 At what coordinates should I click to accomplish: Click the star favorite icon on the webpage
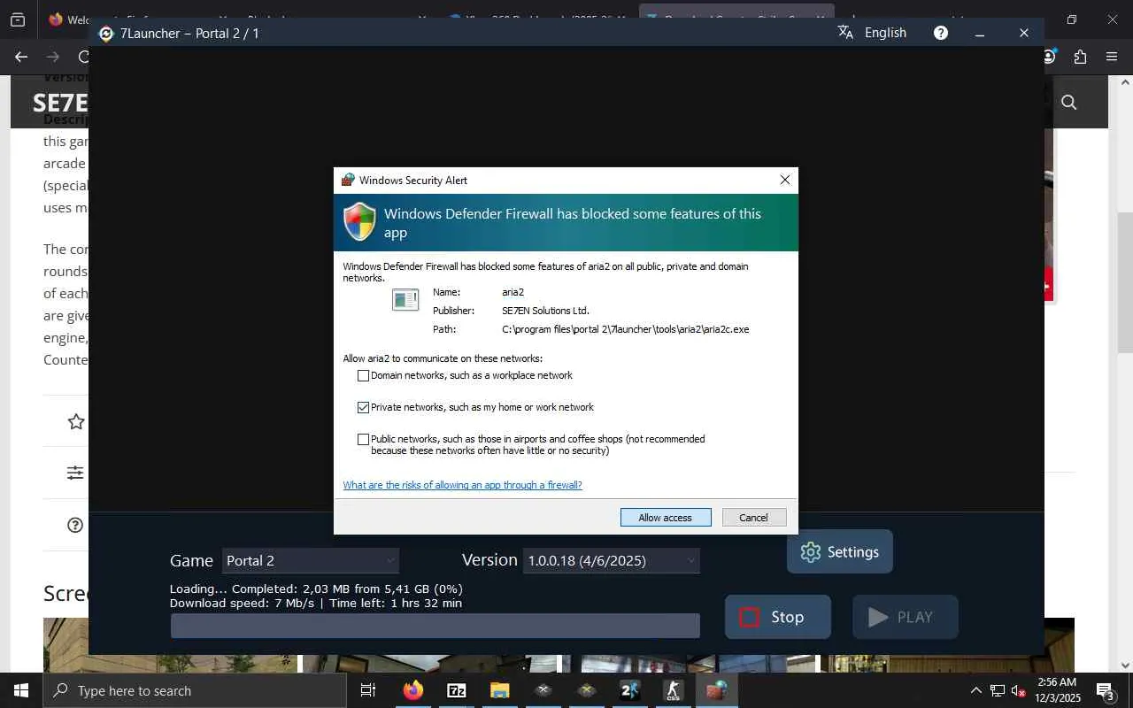tap(76, 422)
